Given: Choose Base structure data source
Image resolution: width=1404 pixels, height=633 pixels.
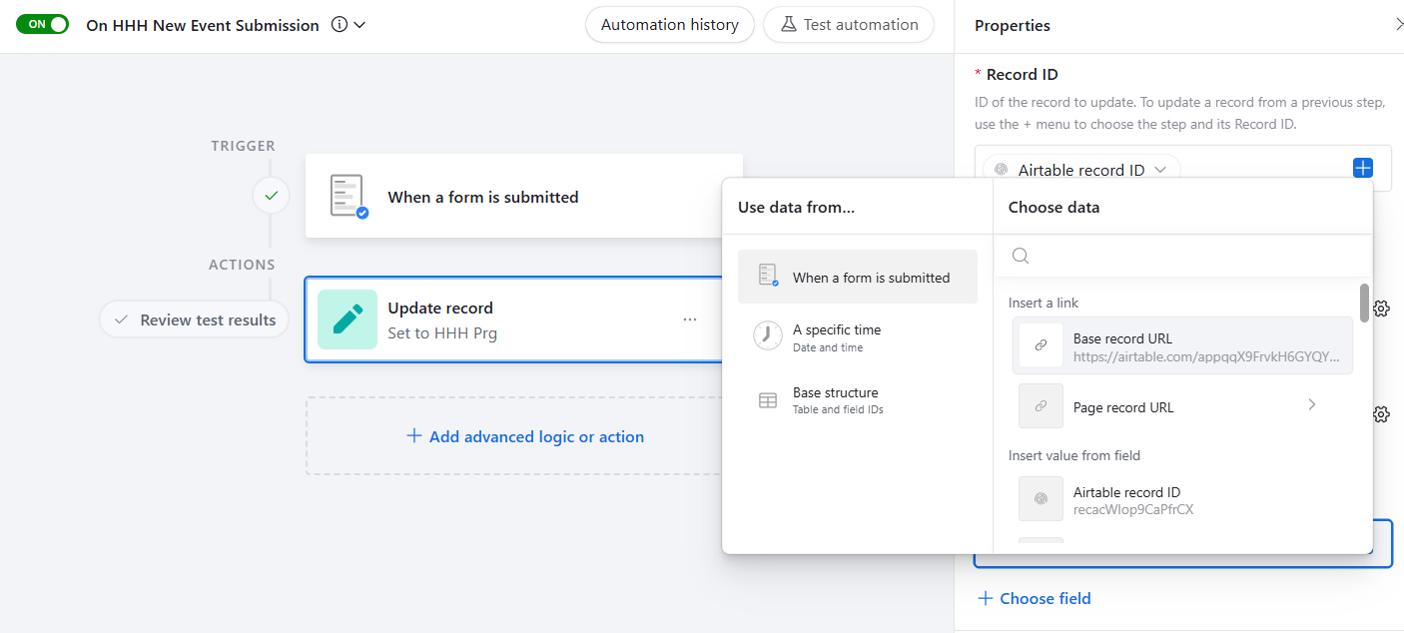Looking at the screenshot, I should (x=858, y=400).
